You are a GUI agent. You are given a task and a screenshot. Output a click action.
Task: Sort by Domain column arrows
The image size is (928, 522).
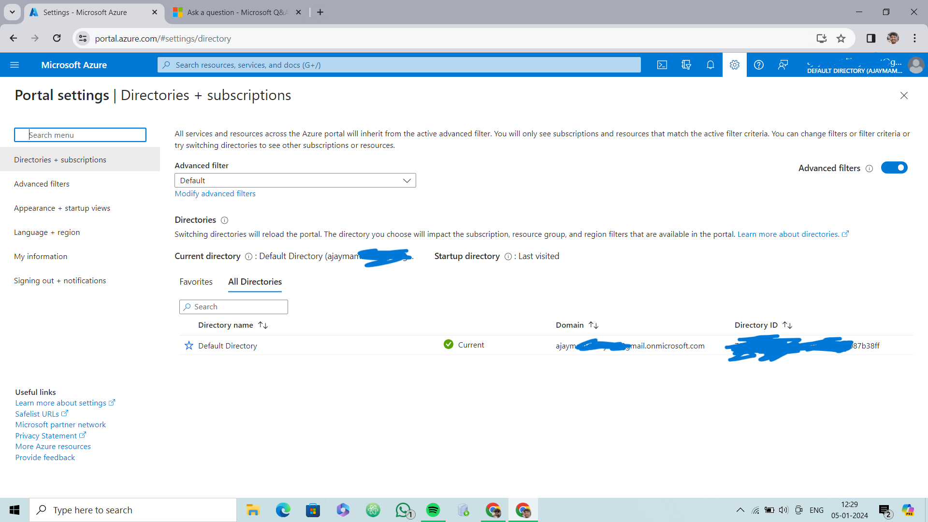coord(594,325)
